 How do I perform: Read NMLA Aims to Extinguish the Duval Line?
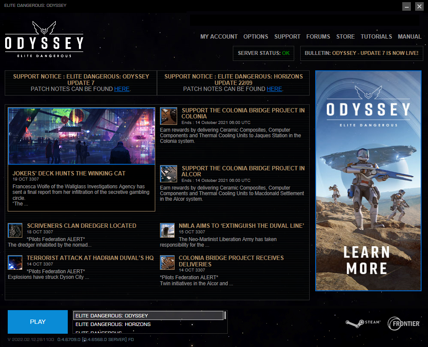pyautogui.click(x=241, y=226)
